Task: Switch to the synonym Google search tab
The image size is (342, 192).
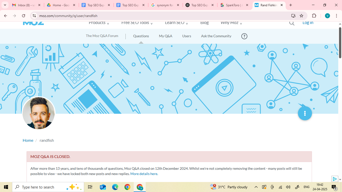Action: pyautogui.click(x=165, y=5)
